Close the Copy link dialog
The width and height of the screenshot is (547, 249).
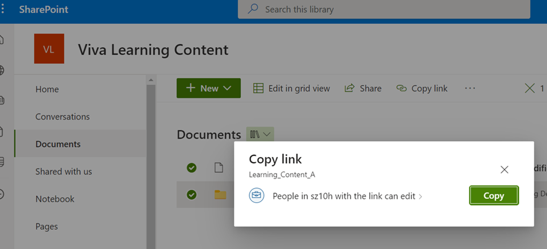(504, 170)
